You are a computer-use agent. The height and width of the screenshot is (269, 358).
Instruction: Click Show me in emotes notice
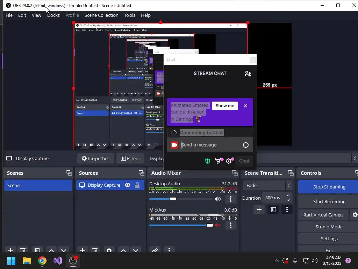[x=225, y=106]
